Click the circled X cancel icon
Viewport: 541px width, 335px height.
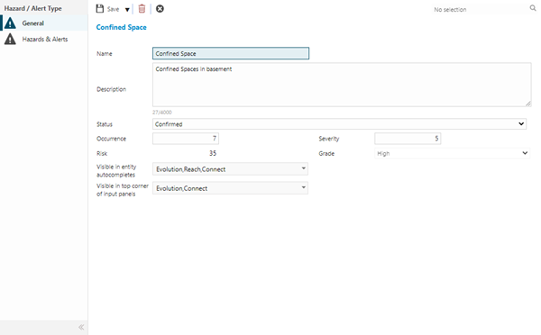[x=160, y=9]
